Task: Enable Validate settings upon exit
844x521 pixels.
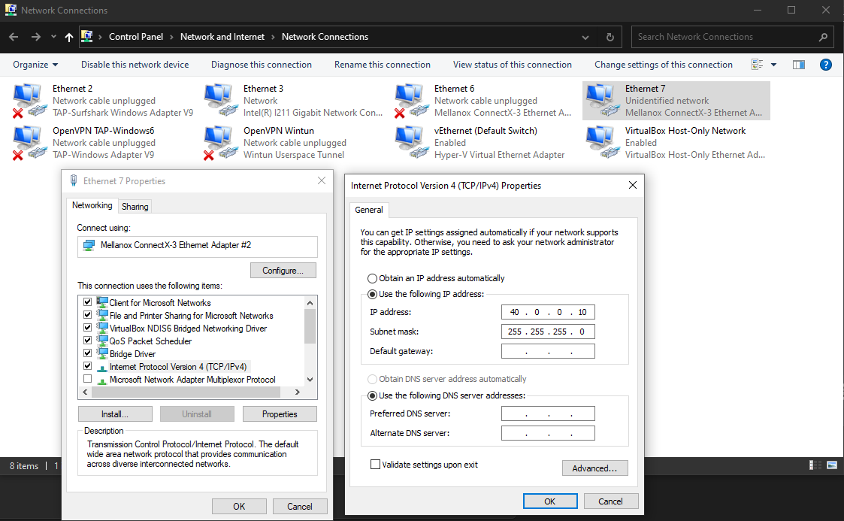Action: click(375, 465)
